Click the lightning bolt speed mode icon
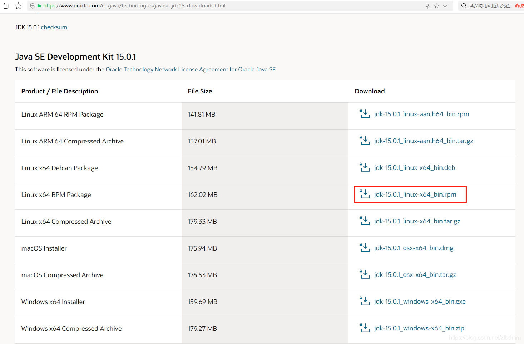Image resolution: width=524 pixels, height=344 pixels. 428,6
